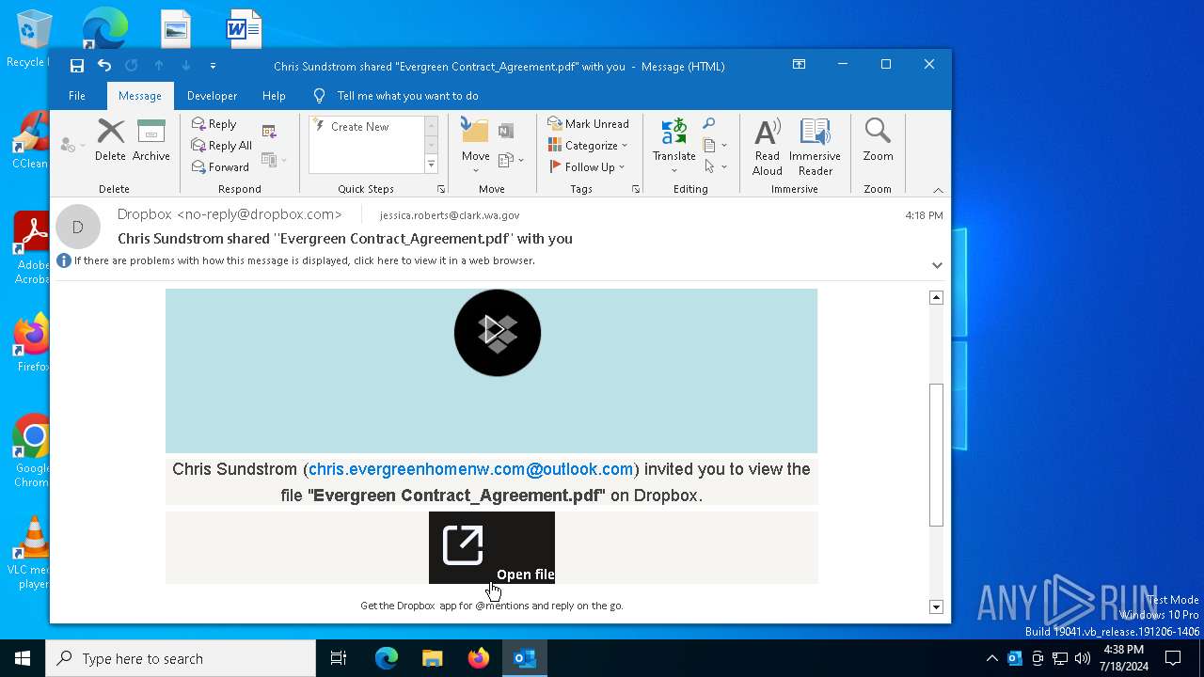The height and width of the screenshot is (677, 1204).
Task: Click sender address no-reply@dropbox.com
Action: coord(259,214)
